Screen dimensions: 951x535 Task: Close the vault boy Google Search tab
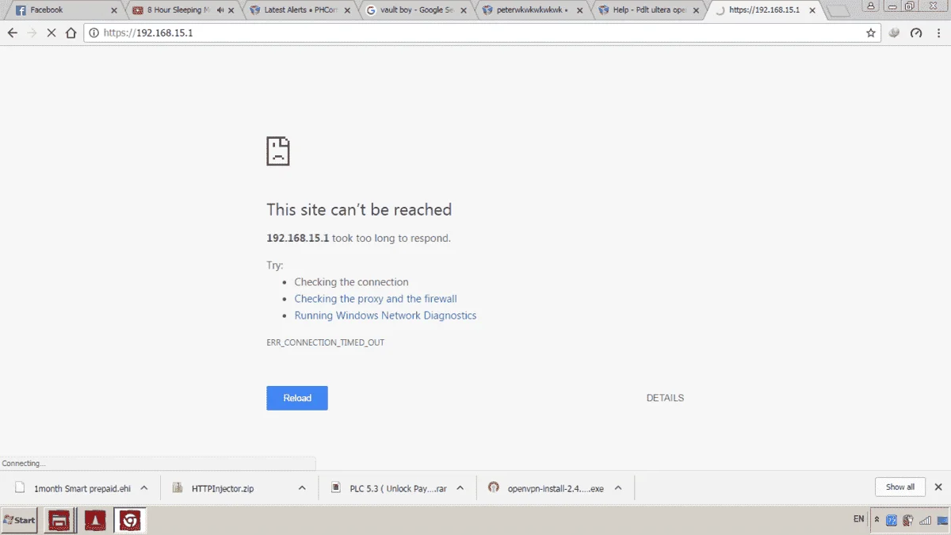[x=464, y=10]
